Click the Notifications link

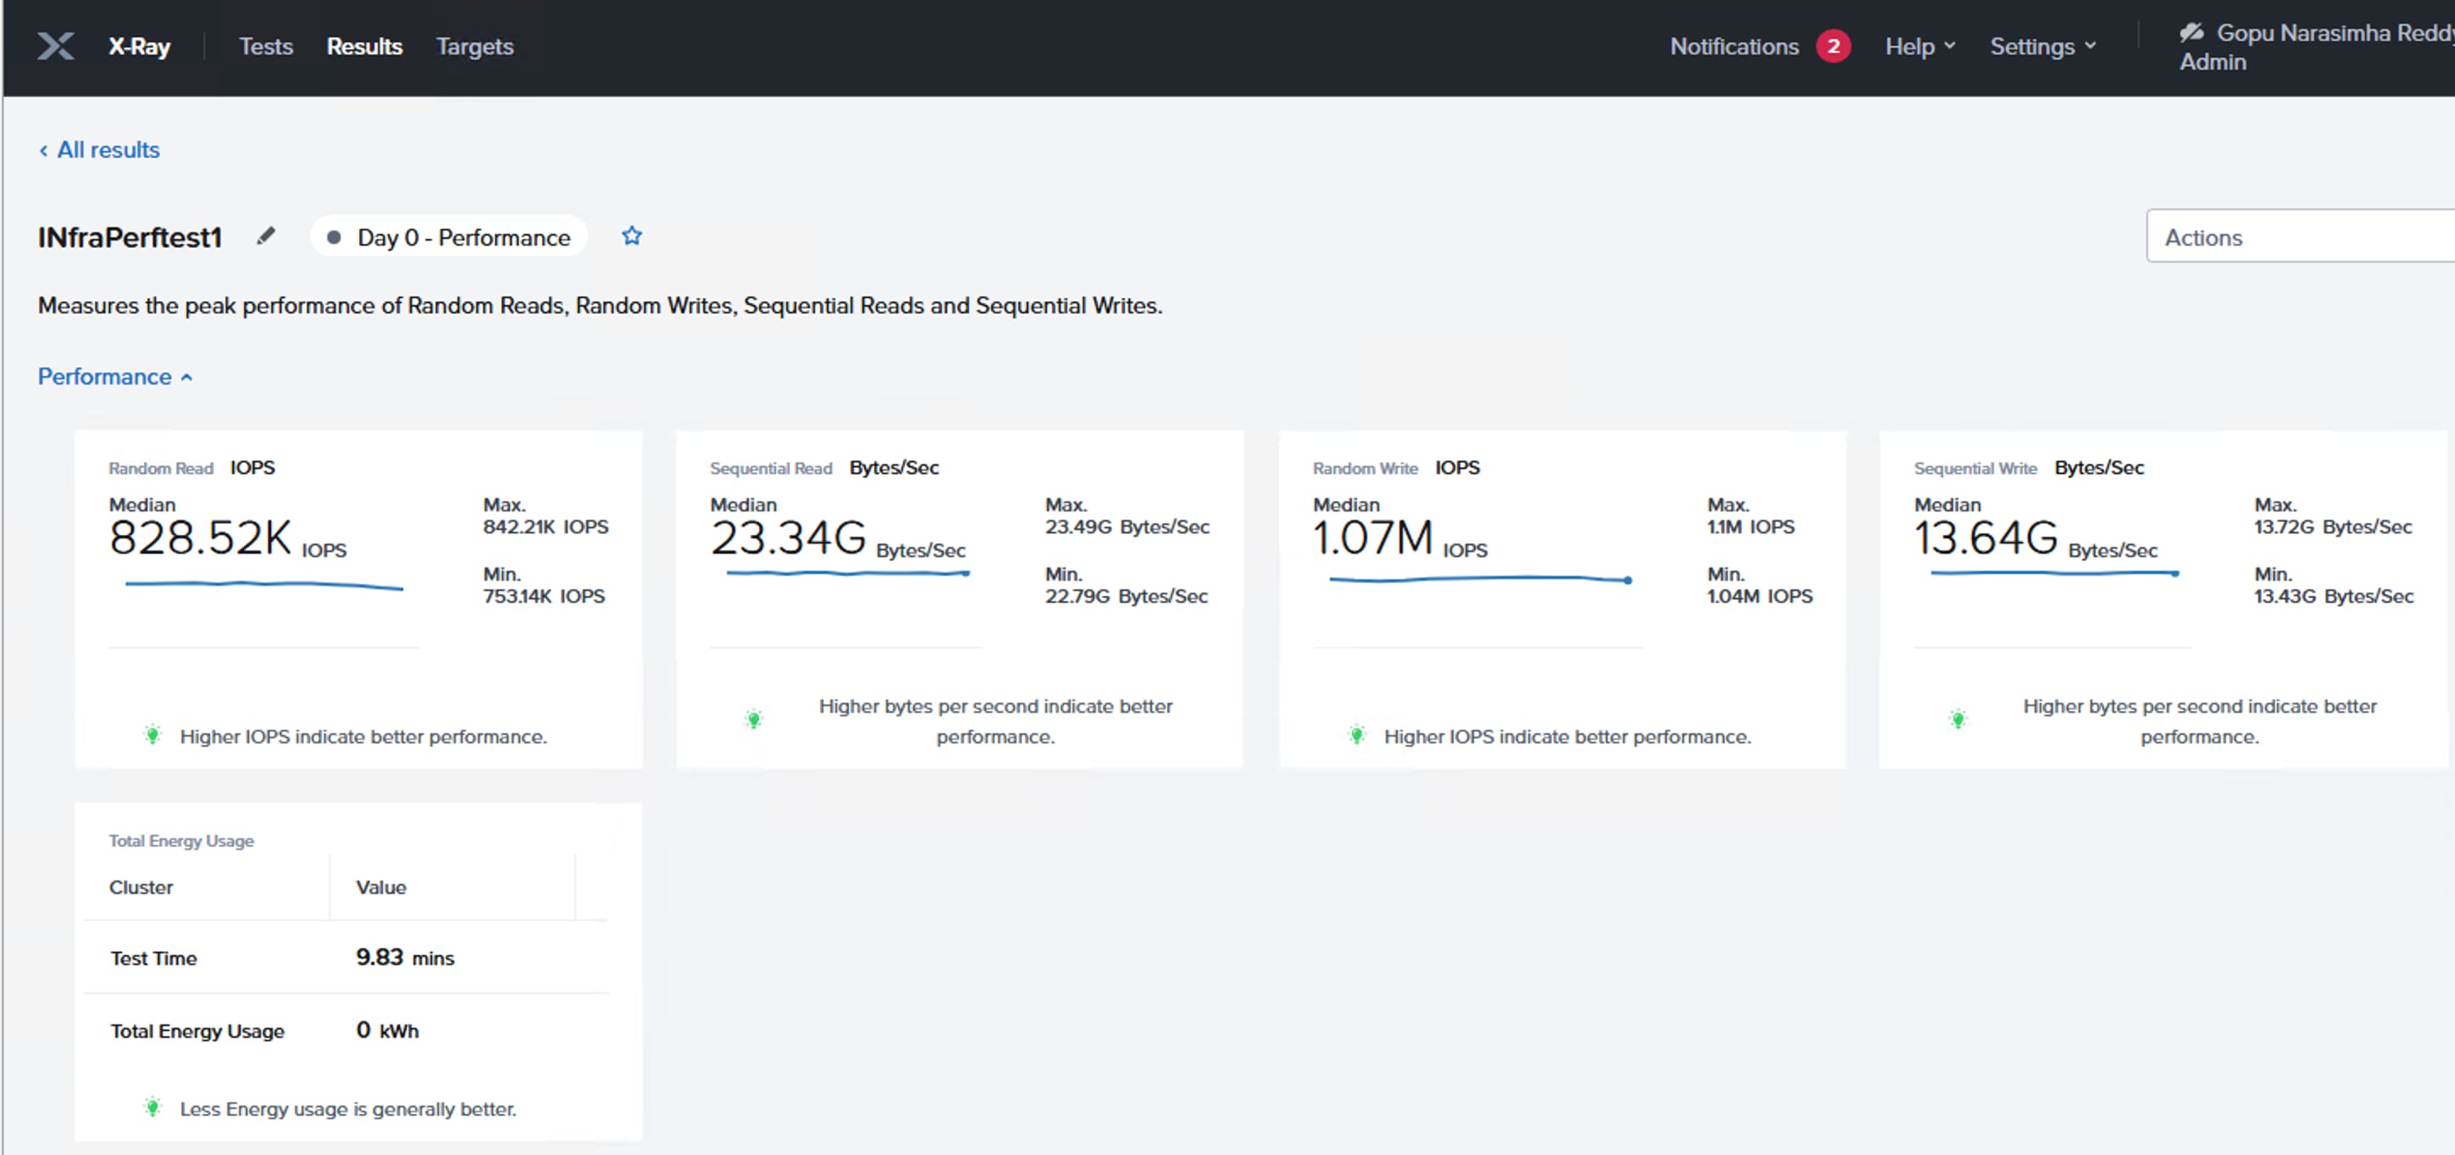click(x=1733, y=46)
